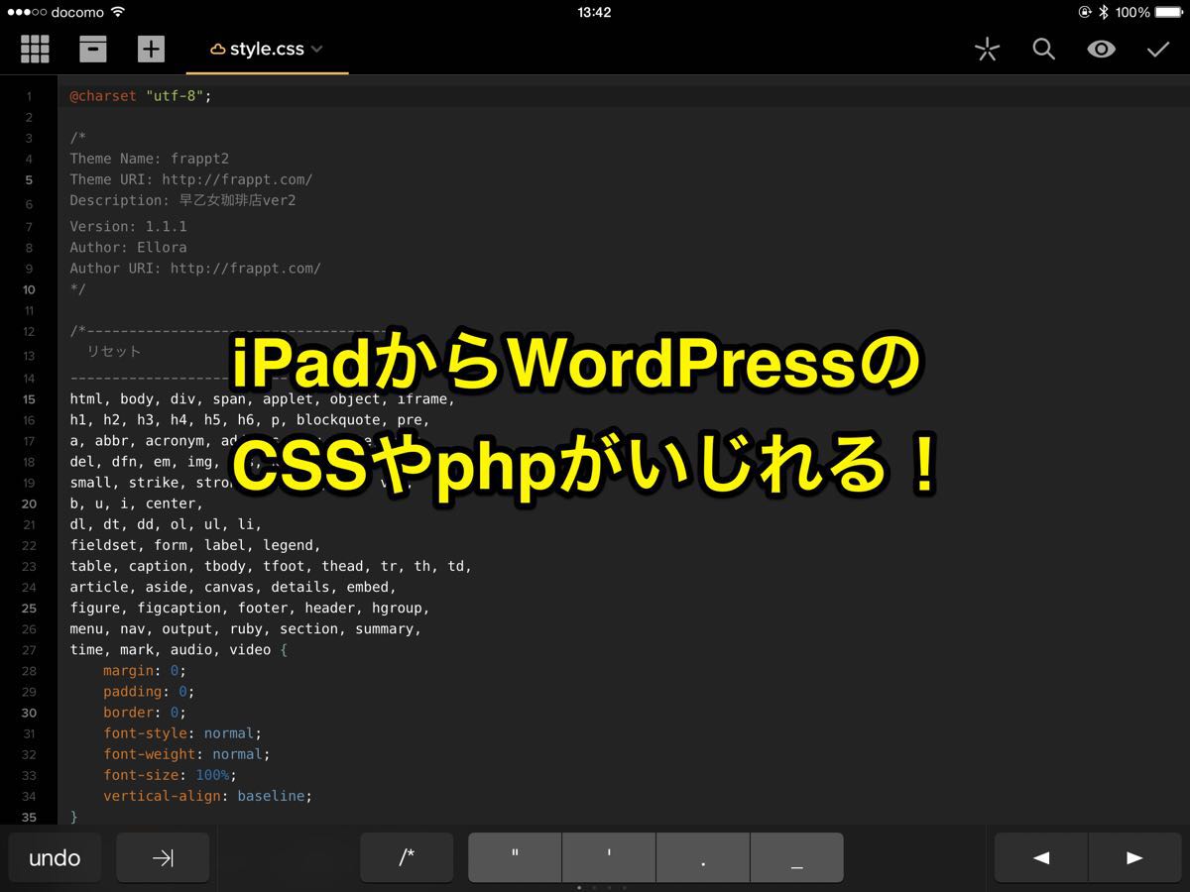Place cursor on 'Version: 1.1.1'
1190x892 pixels.
click(x=128, y=226)
